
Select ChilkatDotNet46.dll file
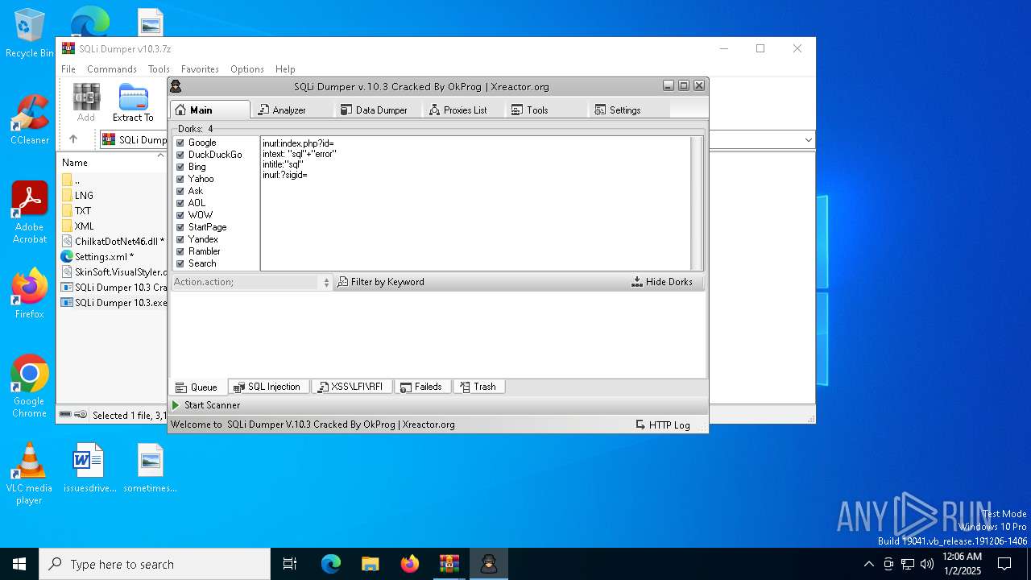click(114, 242)
